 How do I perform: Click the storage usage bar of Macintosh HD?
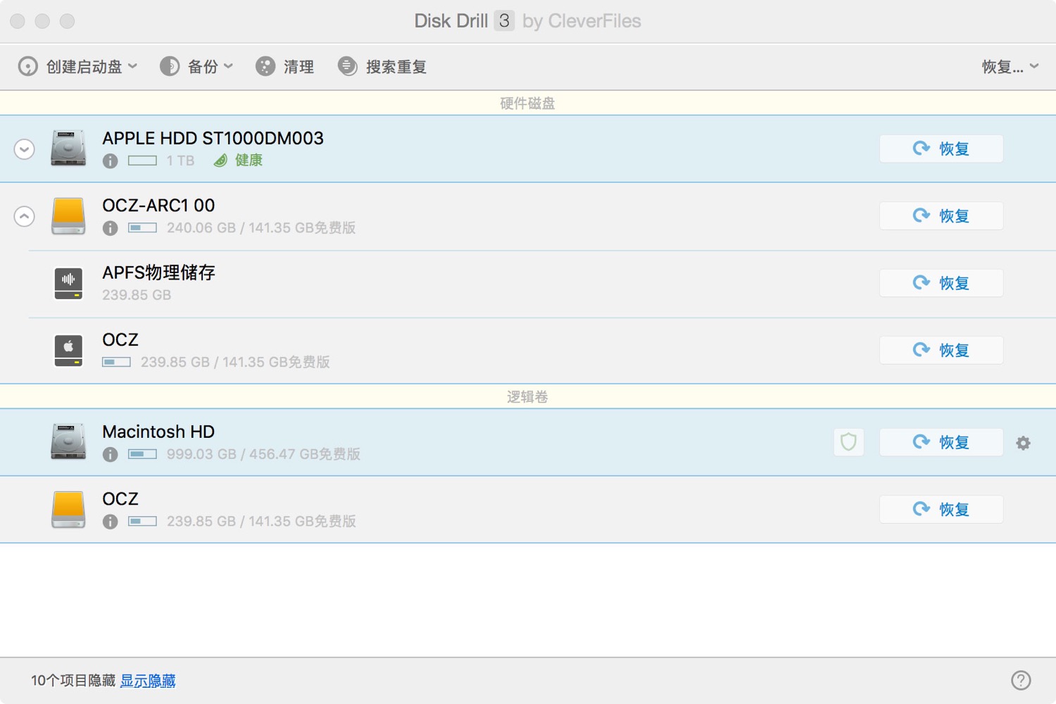[x=142, y=455]
